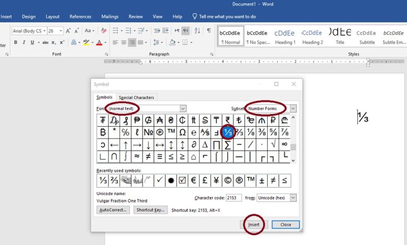Screen dimensions: 407x245
Task: Open the Mailings ribbon tab
Action: click(x=110, y=17)
